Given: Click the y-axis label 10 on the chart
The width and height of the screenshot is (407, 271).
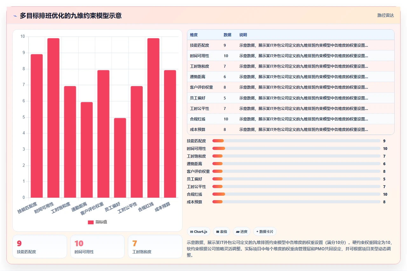Looking at the screenshot, I should click(23, 37).
